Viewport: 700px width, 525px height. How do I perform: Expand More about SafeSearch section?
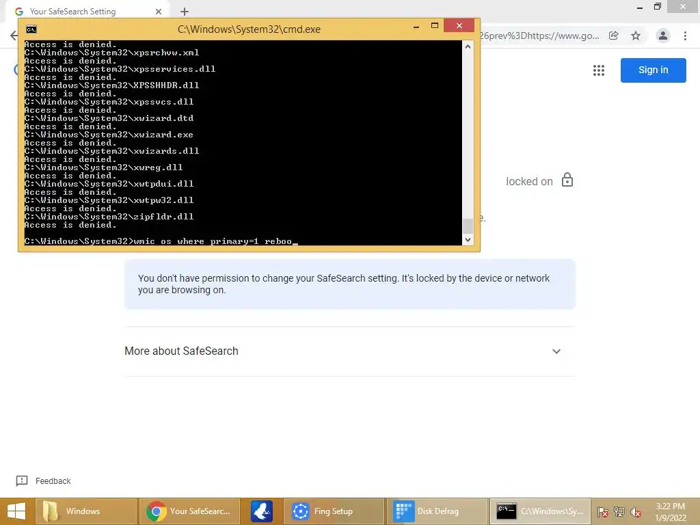click(349, 351)
